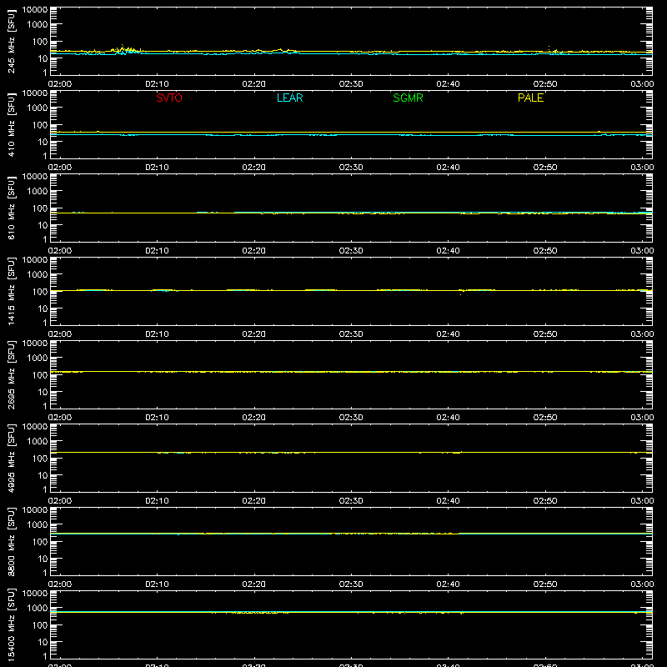This screenshot has width=667, height=667.
Task: Click the green SGMR legend label
Action: pos(408,98)
